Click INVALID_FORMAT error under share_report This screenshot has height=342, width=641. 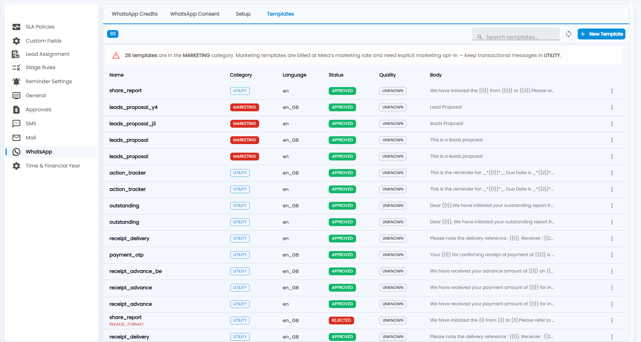127,324
